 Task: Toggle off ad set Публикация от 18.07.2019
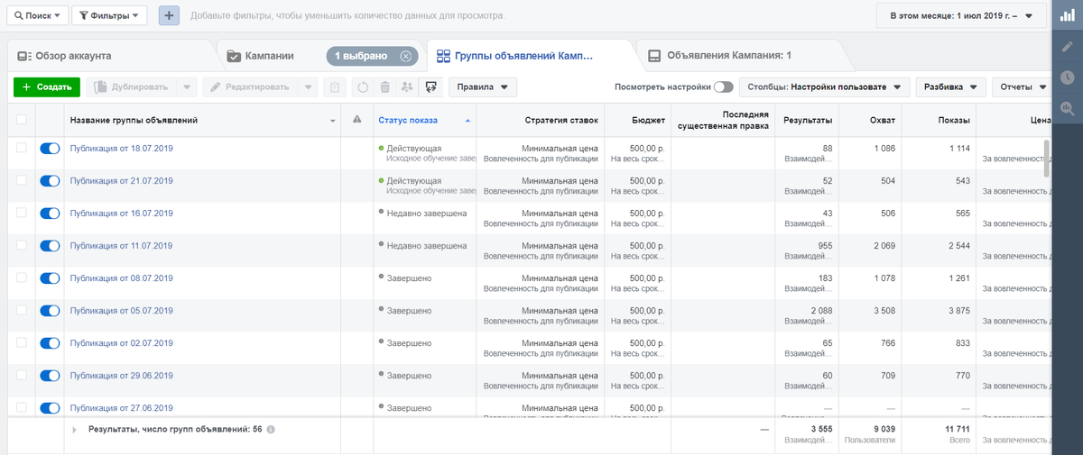[x=50, y=149]
